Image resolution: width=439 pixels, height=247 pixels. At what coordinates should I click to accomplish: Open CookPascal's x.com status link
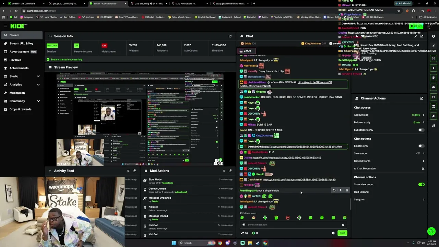[299, 180]
